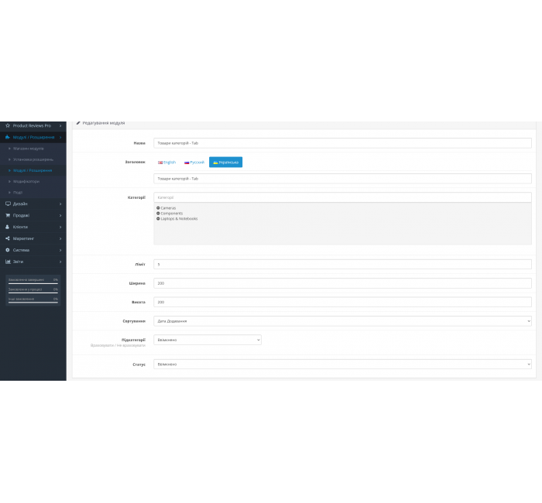
Task: Open the Статус dropdown
Action: [342, 364]
